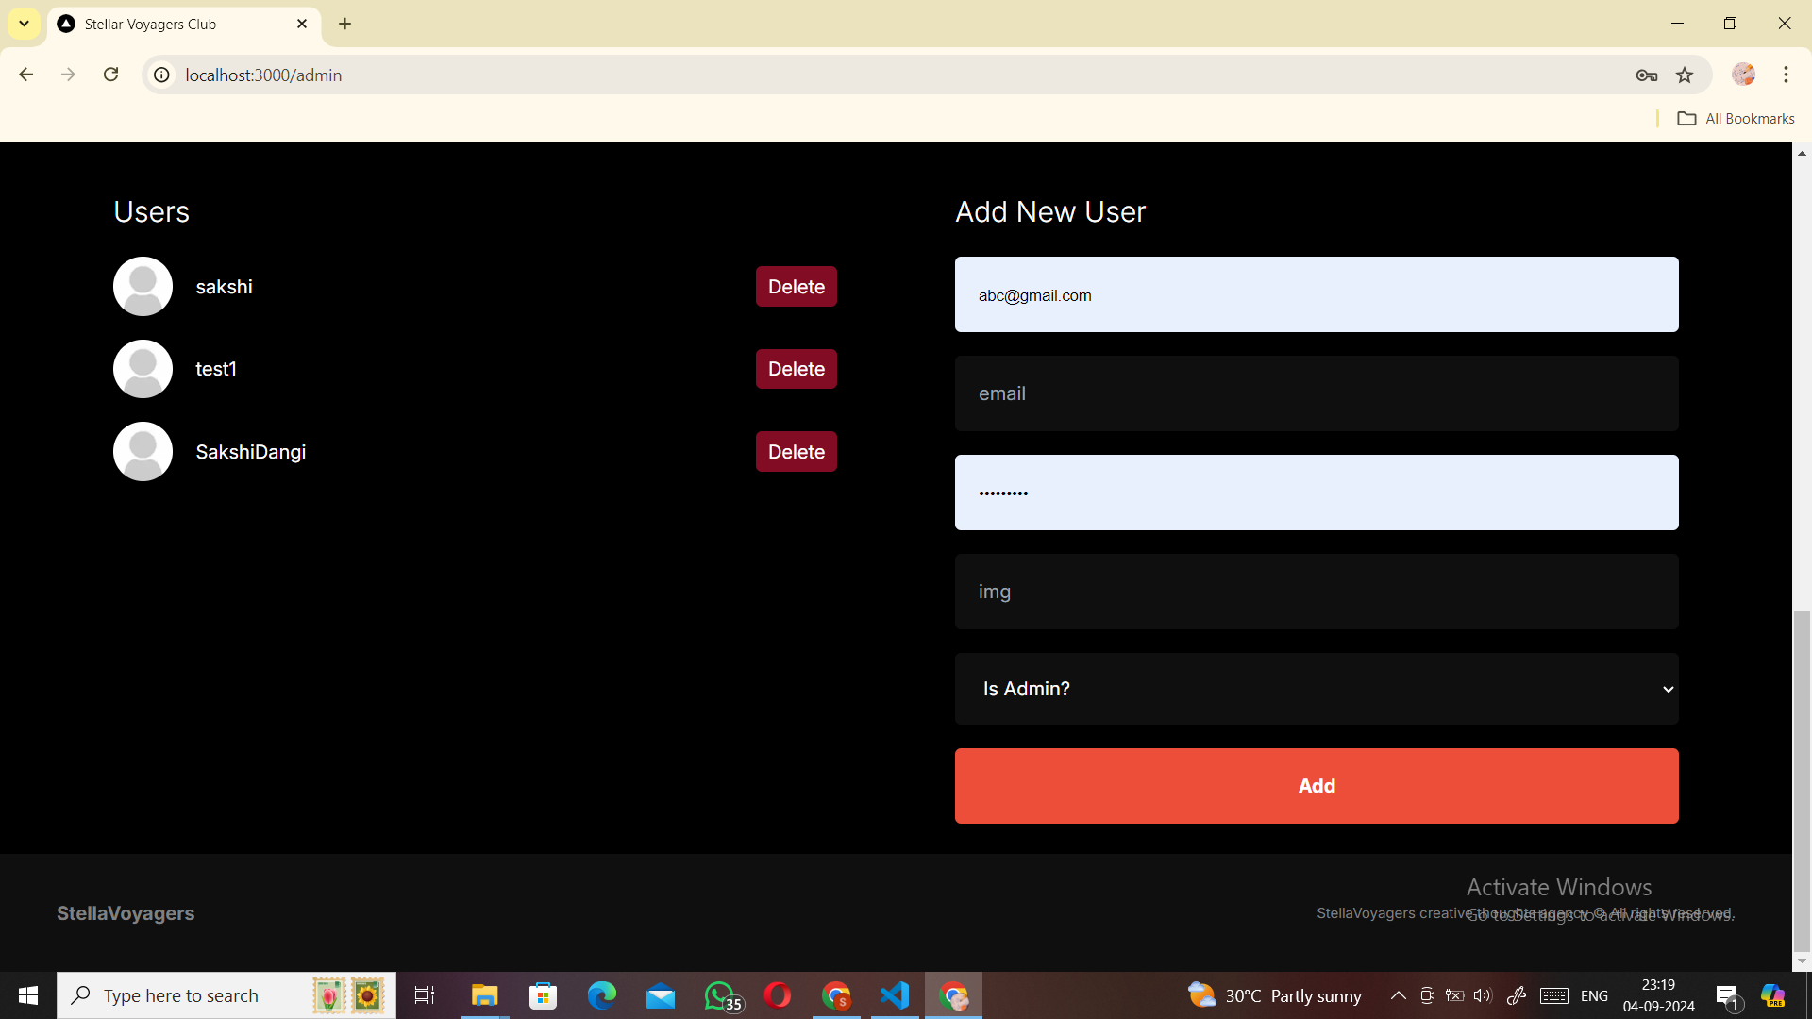Click the password key icon in address bar
Screen dimensions: 1812x1019
pyautogui.click(x=1647, y=75)
